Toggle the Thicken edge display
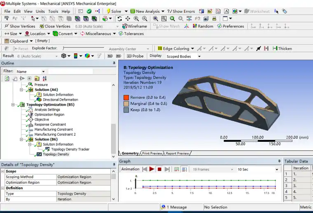The height and width of the screenshot is (213, 313). (282, 49)
